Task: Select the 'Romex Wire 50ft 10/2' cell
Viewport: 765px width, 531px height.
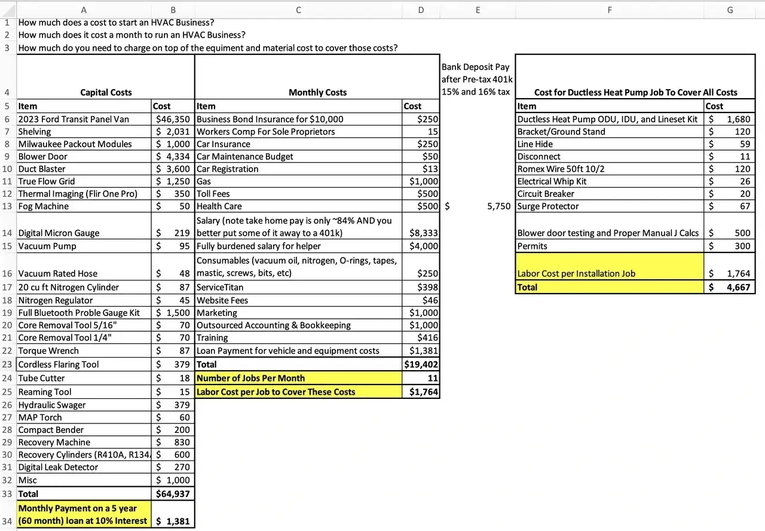Action: click(x=610, y=169)
